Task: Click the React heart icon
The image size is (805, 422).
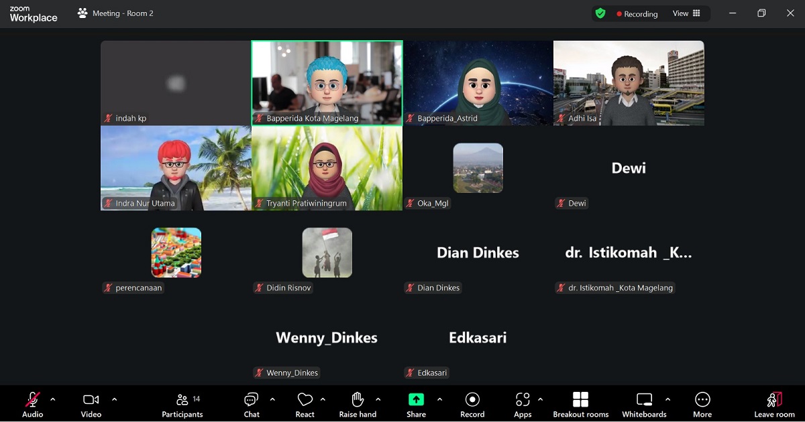Action: click(305, 399)
